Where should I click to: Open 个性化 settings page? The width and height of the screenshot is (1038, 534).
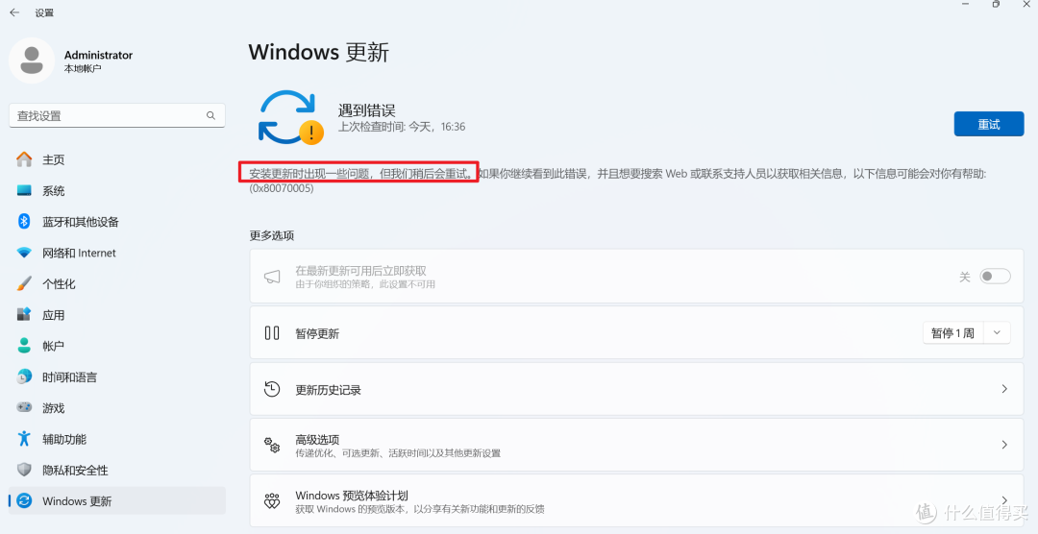pos(117,284)
